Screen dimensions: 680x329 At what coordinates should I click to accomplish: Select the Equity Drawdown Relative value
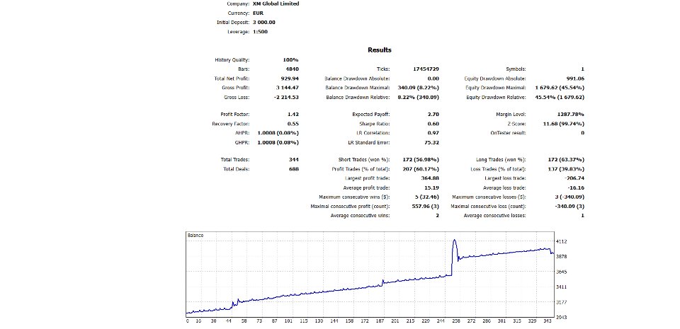(560, 98)
